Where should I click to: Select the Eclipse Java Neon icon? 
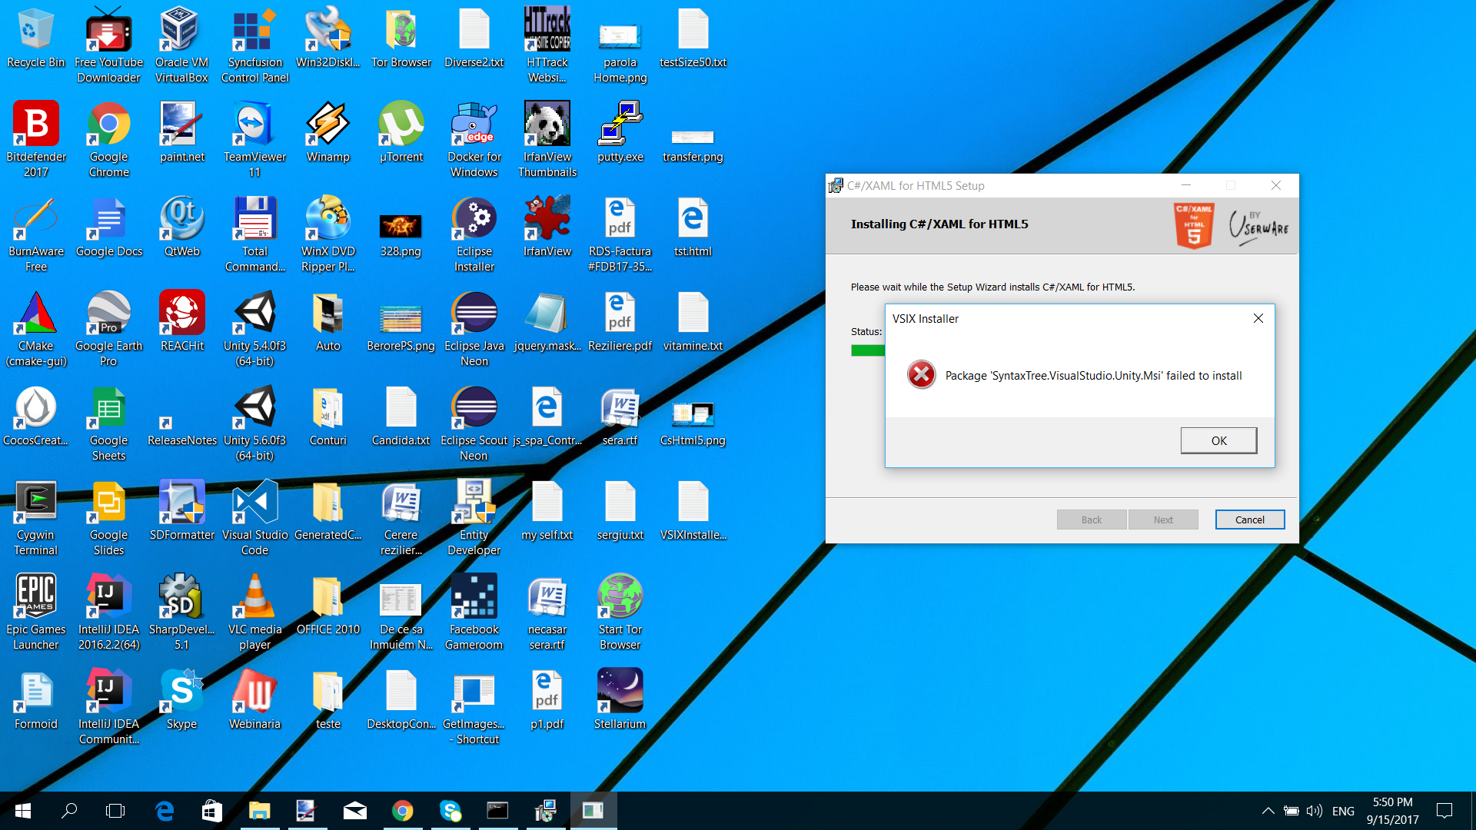[x=474, y=329]
